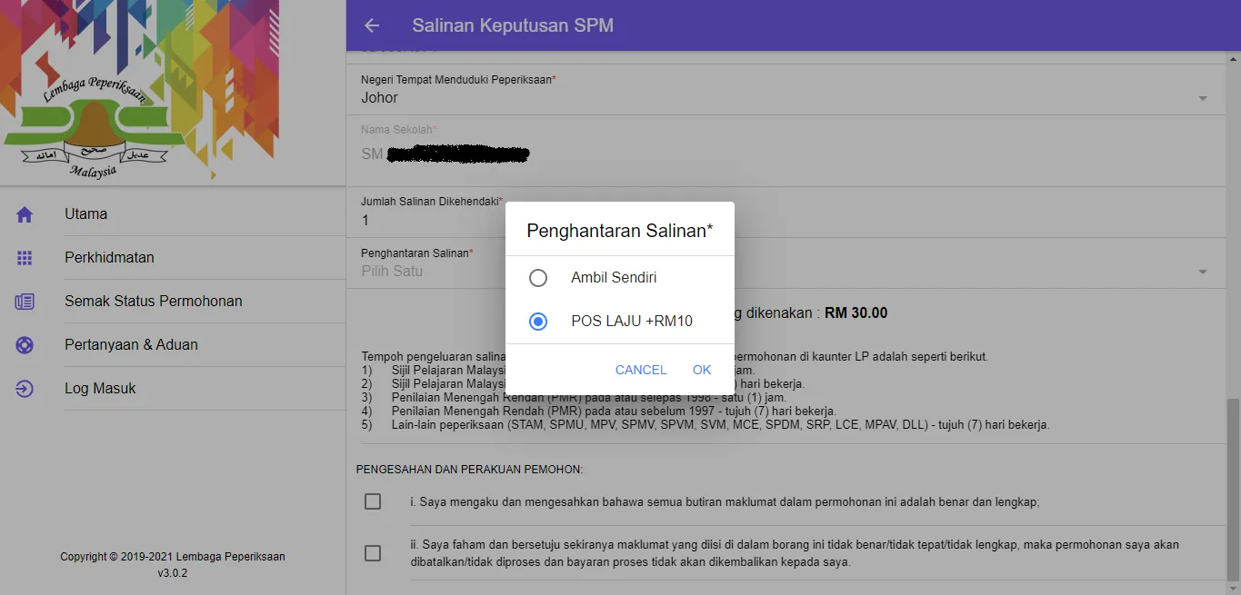This screenshot has width=1241, height=595.
Task: Click Semak Status Permohonan newspaper icon
Action: pos(25,302)
